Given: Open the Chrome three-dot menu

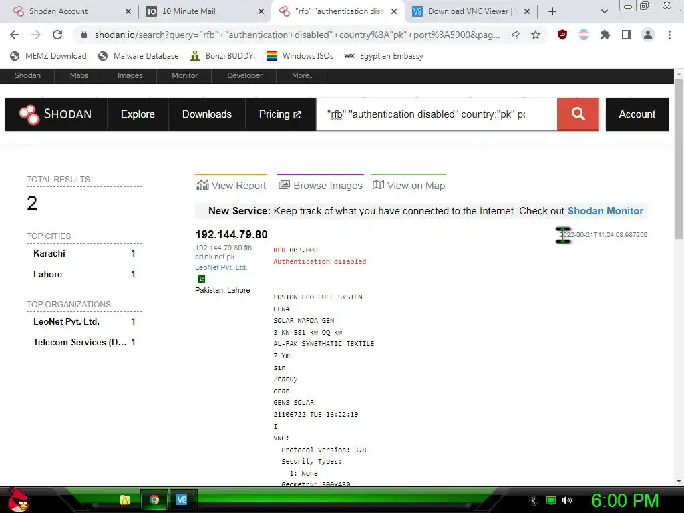Looking at the screenshot, I should [669, 35].
